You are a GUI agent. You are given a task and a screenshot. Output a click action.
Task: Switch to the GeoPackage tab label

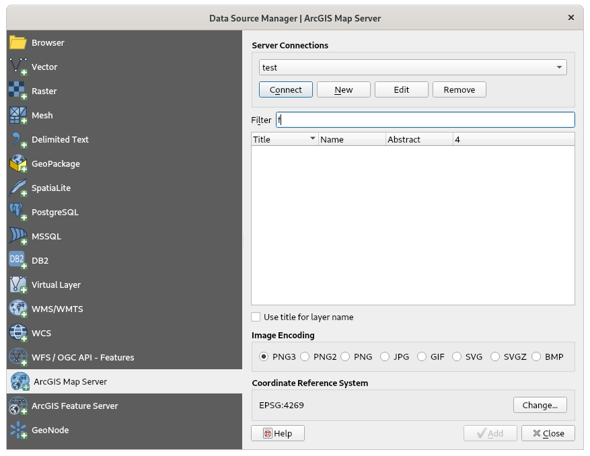click(56, 163)
